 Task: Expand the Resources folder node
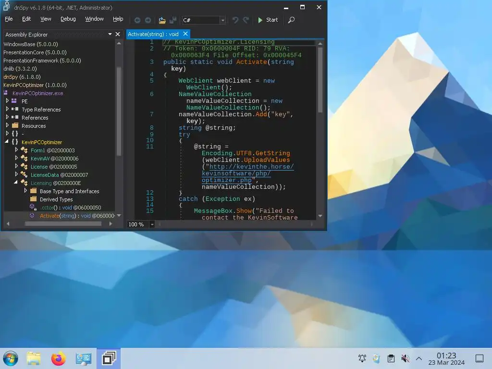[x=7, y=125]
